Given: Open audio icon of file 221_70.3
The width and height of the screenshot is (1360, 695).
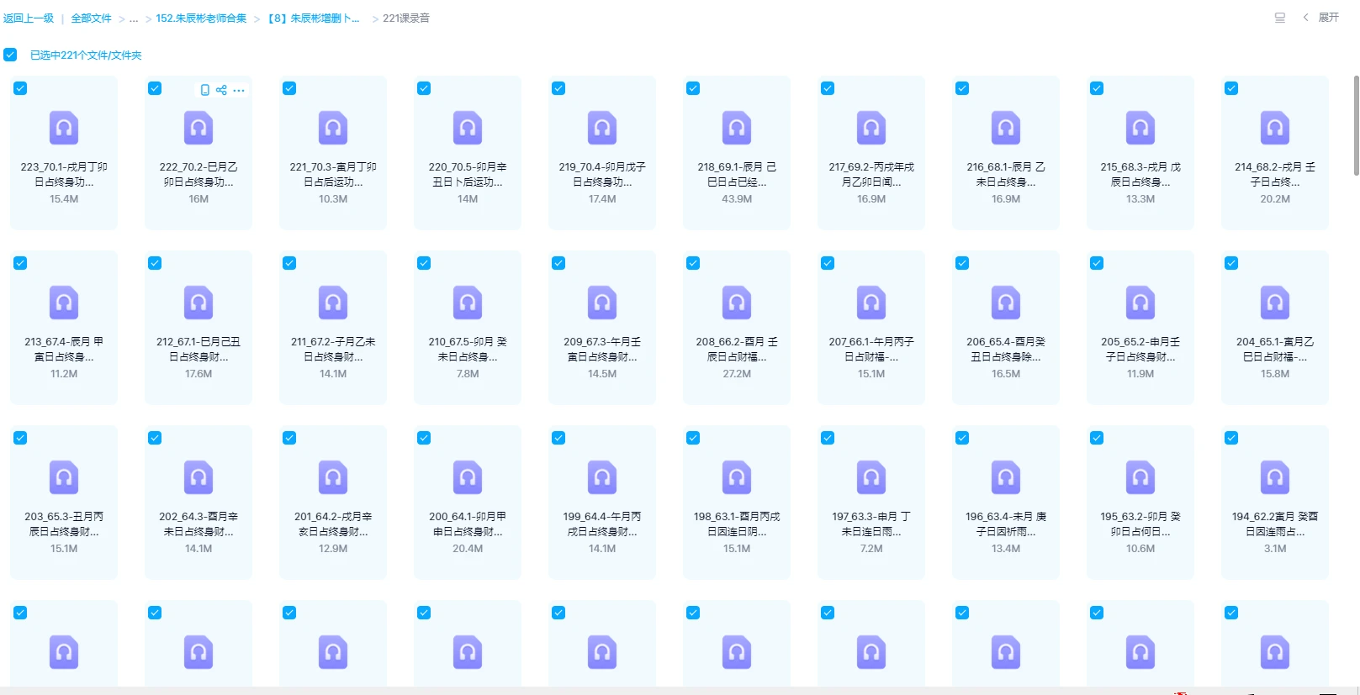Looking at the screenshot, I should [x=333, y=128].
